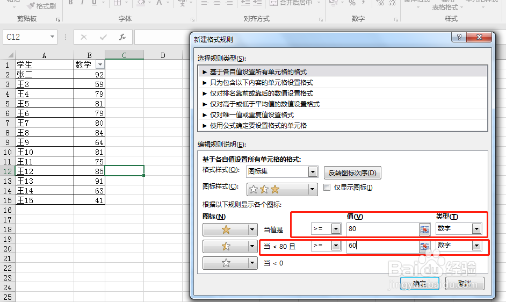Toggle underline formatting in the ribbon

click(x=94, y=3)
